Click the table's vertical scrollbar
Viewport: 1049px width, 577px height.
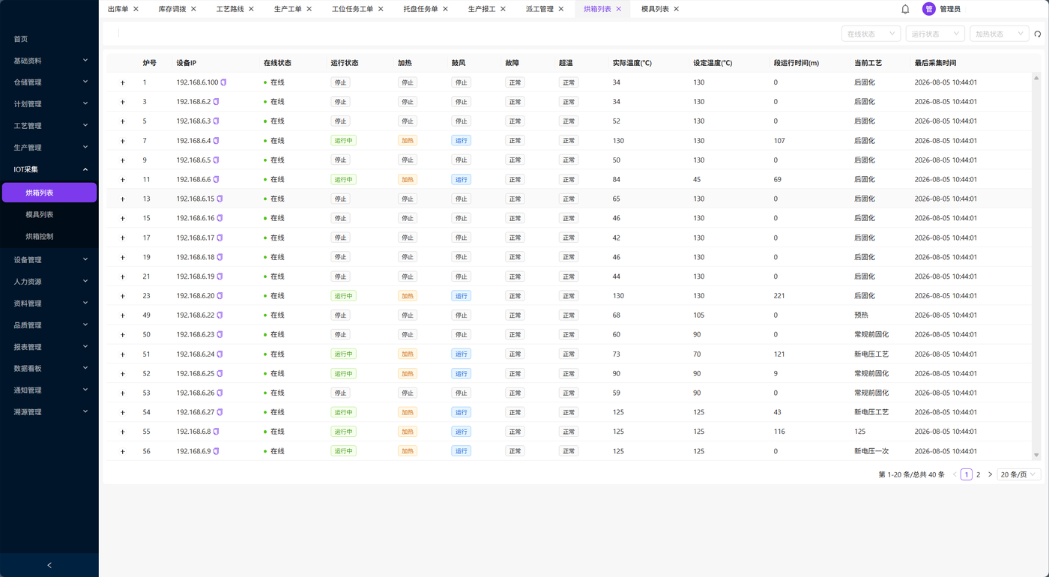tap(1037, 266)
